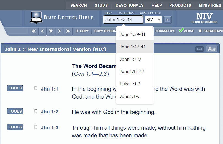Open ADV. OPTIONS above the search box

click(x=150, y=13)
